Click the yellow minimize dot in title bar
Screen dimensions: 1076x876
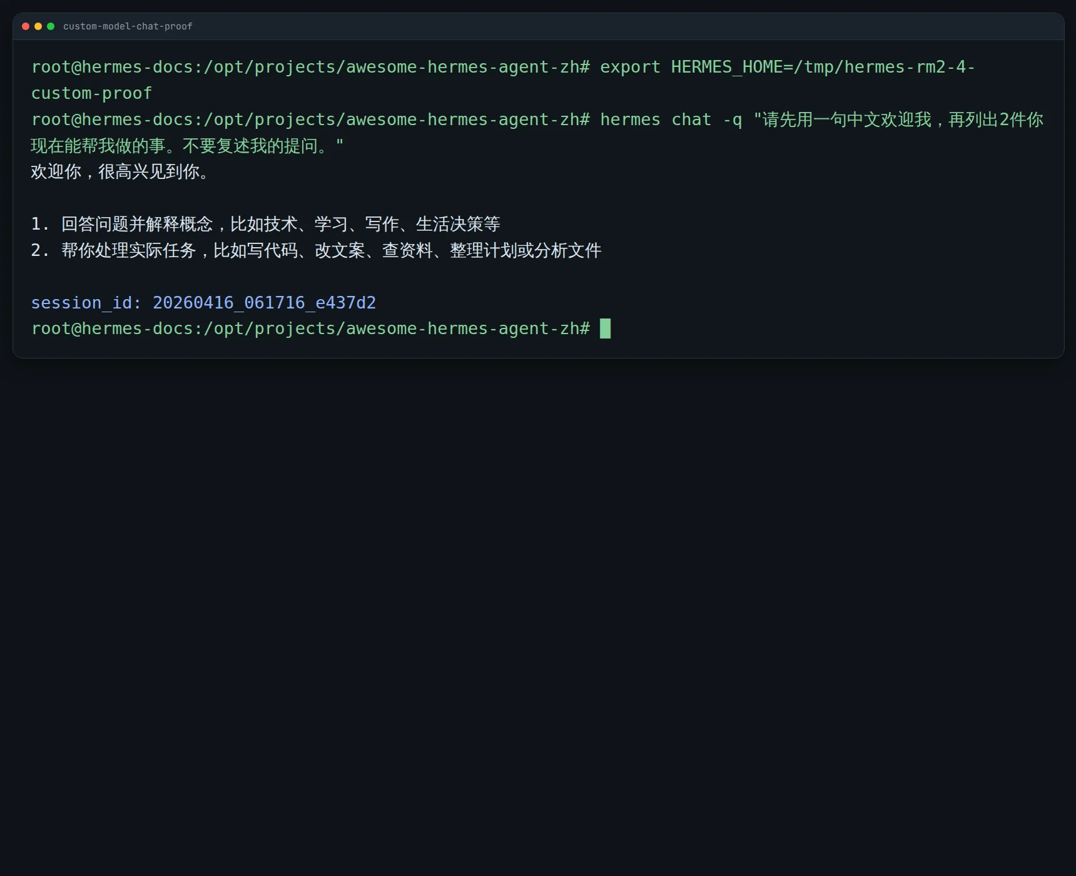38,26
